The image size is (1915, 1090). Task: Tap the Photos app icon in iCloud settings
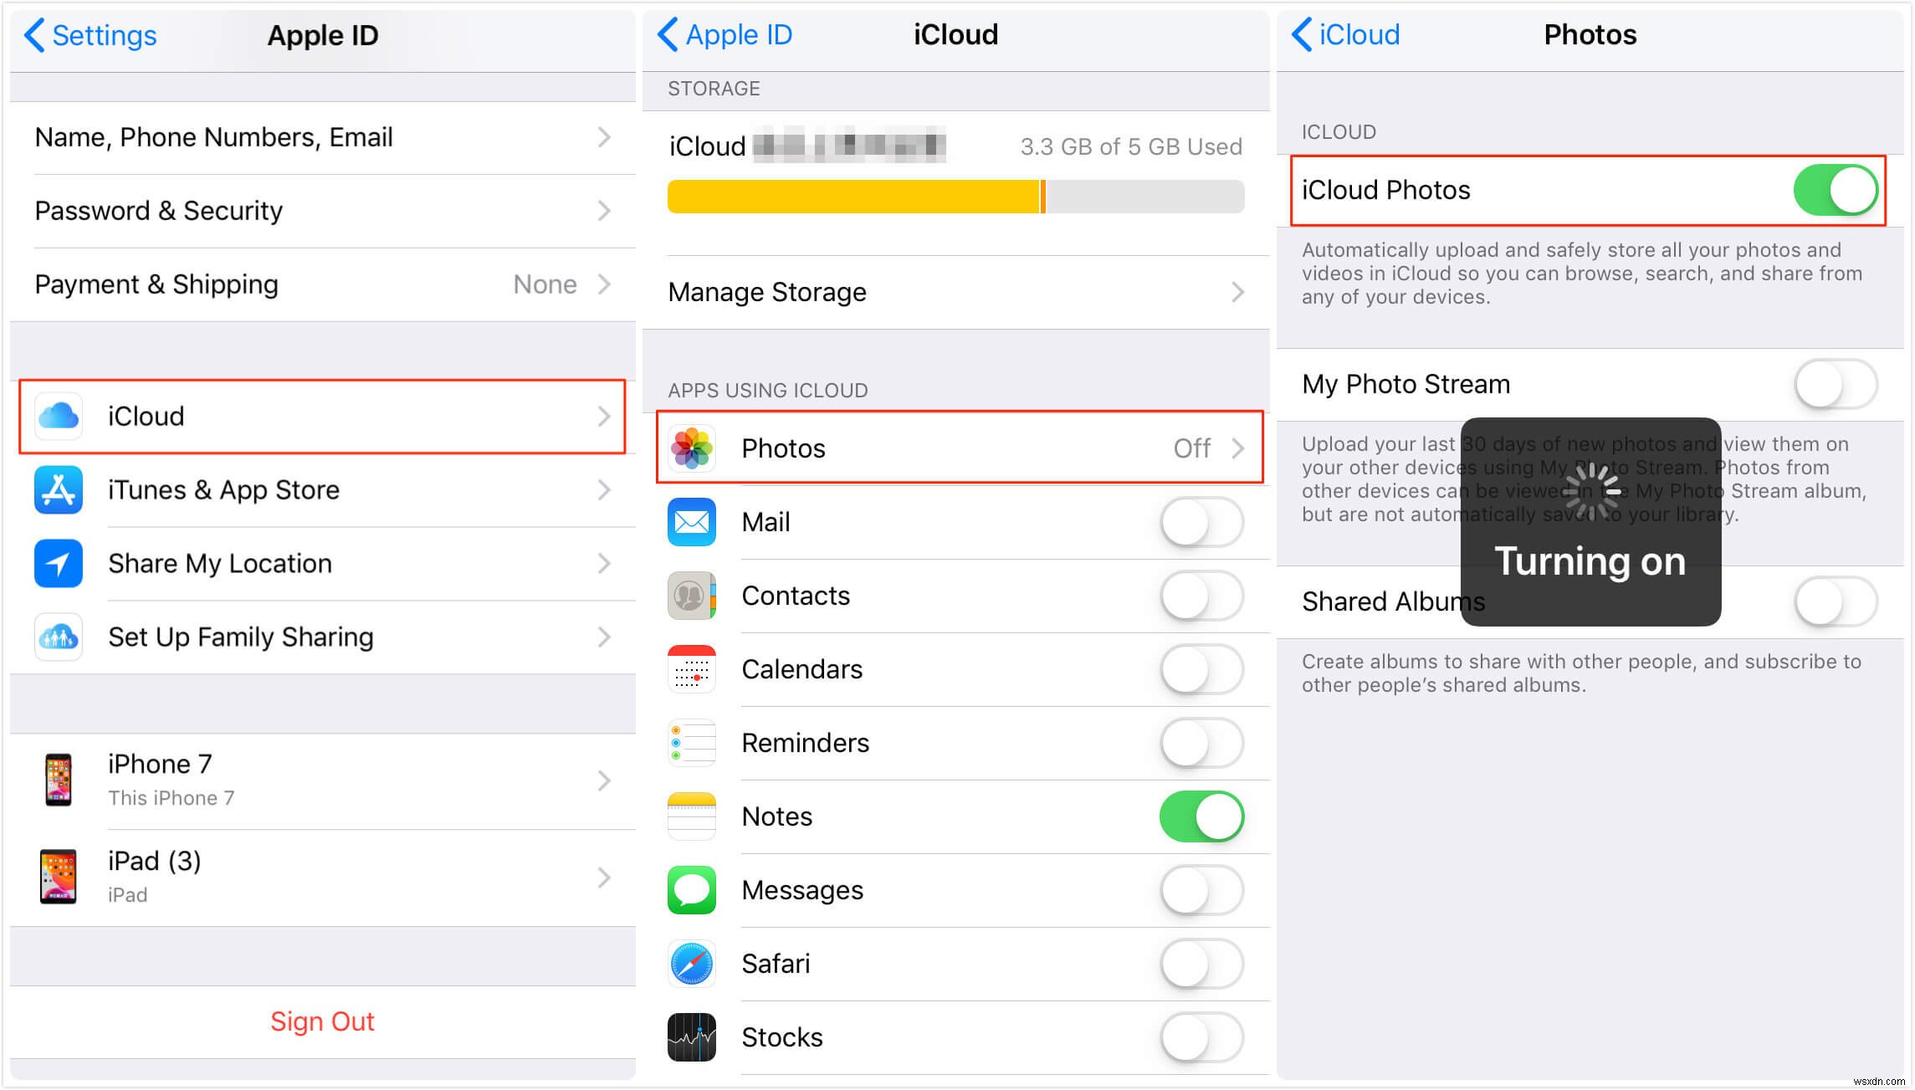pyautogui.click(x=694, y=448)
